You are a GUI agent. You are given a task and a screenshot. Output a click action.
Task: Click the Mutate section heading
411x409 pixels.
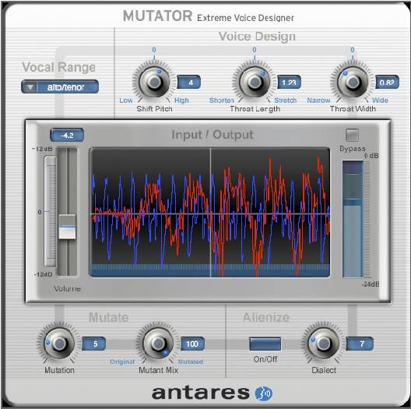point(108,317)
